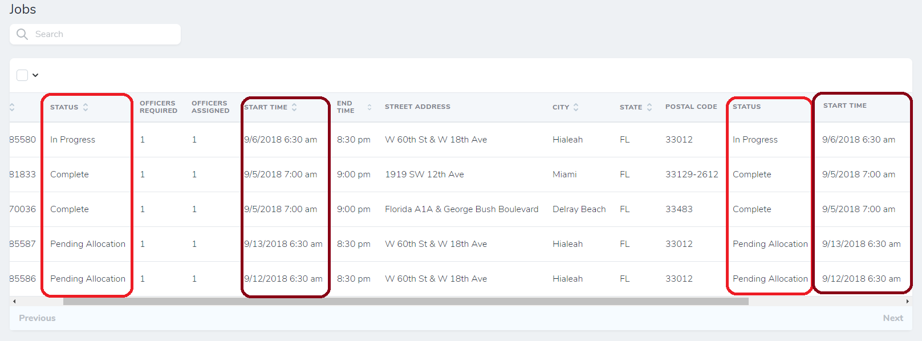The width and height of the screenshot is (922, 341).
Task: Open job 85580
Action: (25, 139)
